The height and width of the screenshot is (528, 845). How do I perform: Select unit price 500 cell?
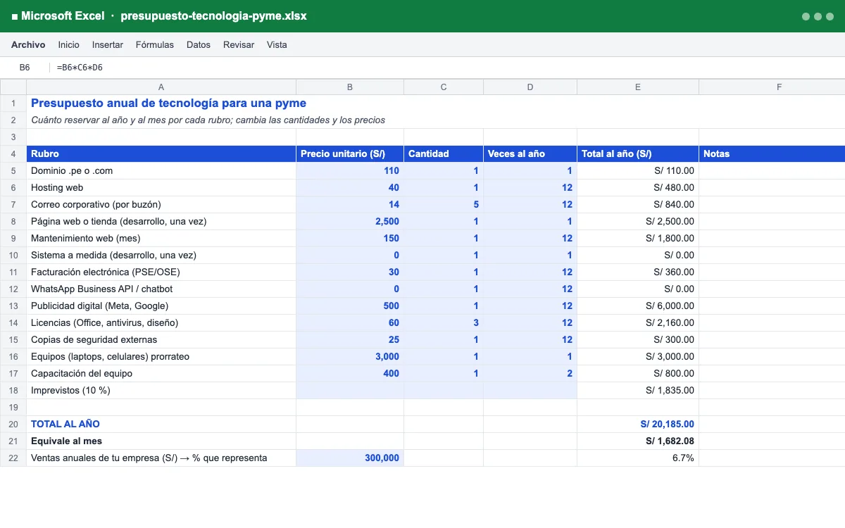tap(350, 306)
